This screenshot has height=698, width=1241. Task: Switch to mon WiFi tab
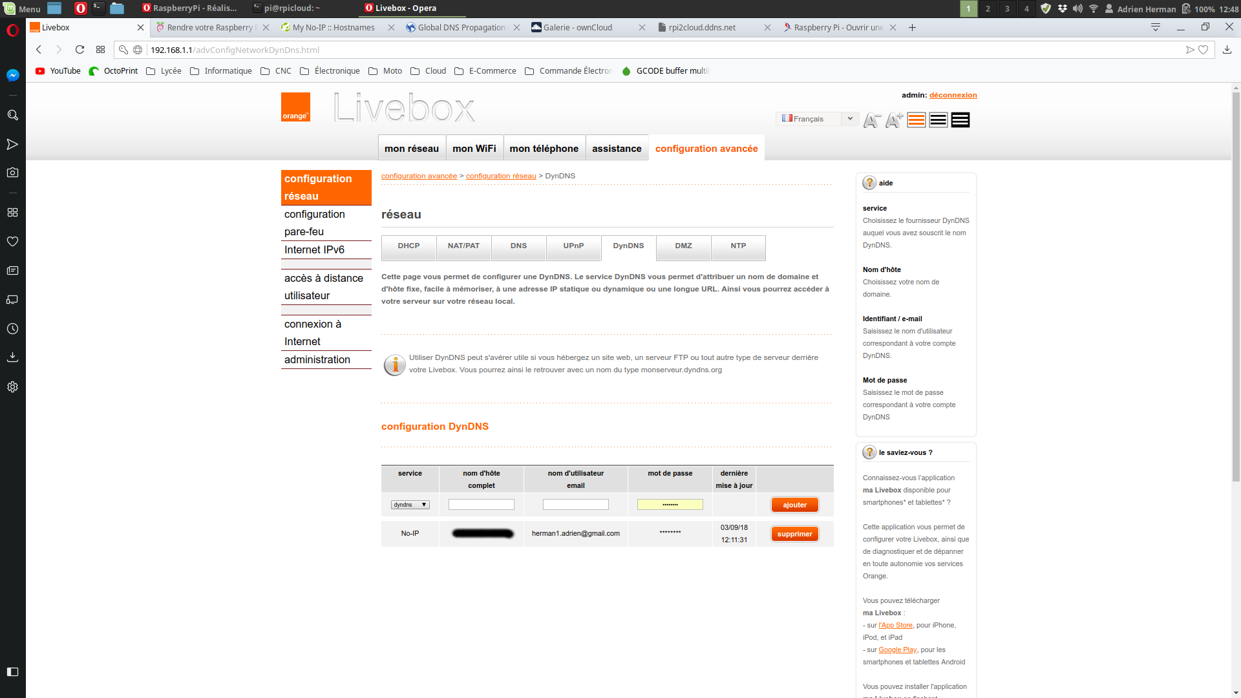click(x=474, y=149)
